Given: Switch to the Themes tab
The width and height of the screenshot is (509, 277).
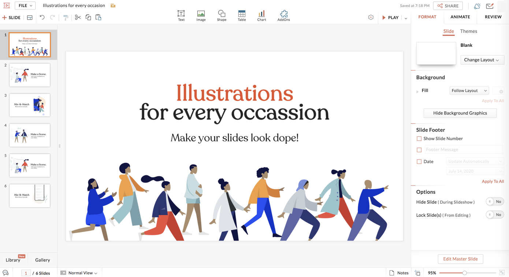Looking at the screenshot, I should tap(468, 31).
